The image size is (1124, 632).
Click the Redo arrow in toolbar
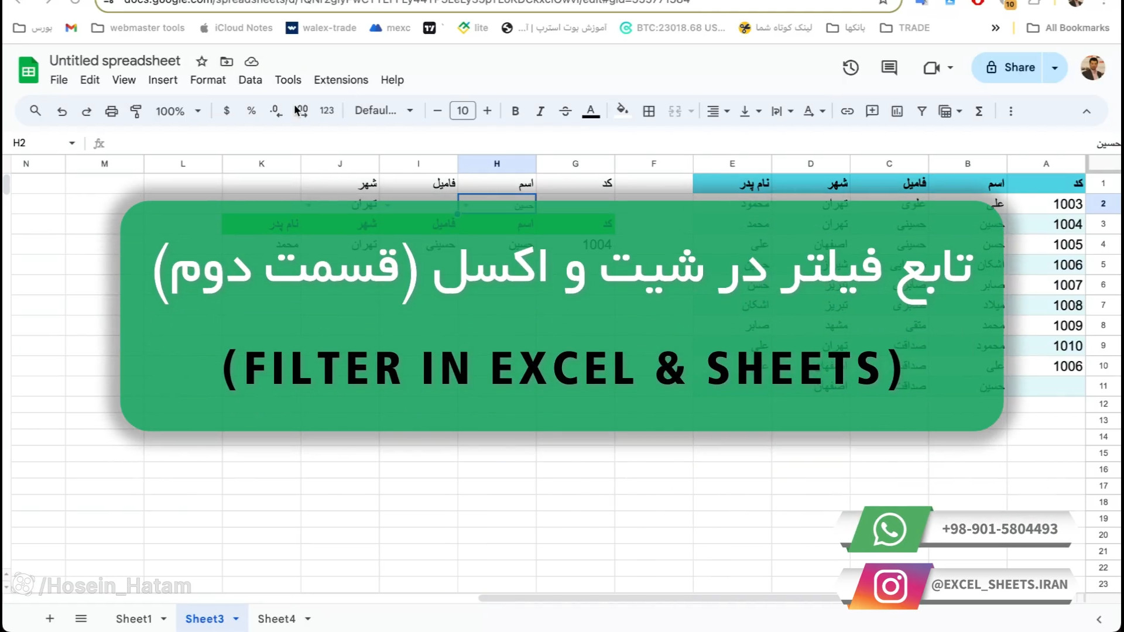[86, 111]
